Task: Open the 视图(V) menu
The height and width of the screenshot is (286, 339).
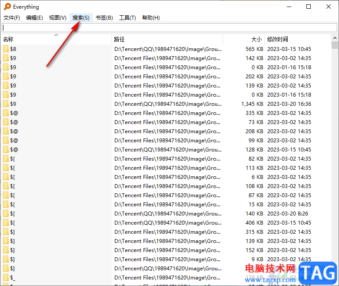Action: [57, 18]
